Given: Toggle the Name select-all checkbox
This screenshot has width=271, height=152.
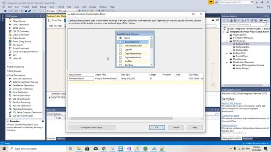Looking at the screenshot, I should [x=120, y=38].
